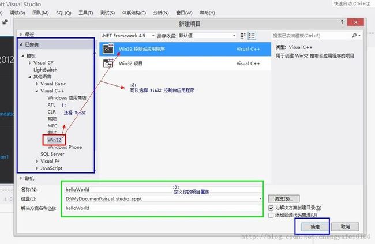
Task: Collapse the Visual C++ node
Action: 36,91
